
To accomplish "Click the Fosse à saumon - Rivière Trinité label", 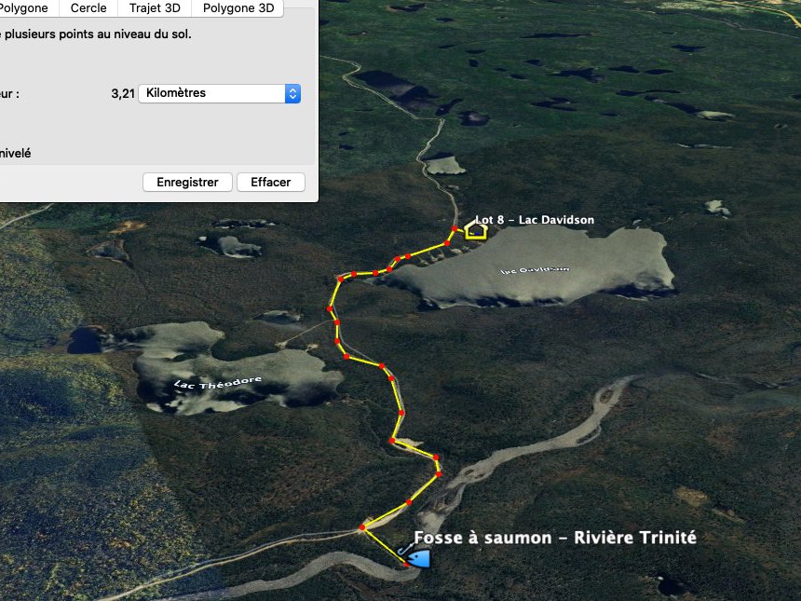I will pyautogui.click(x=555, y=538).
